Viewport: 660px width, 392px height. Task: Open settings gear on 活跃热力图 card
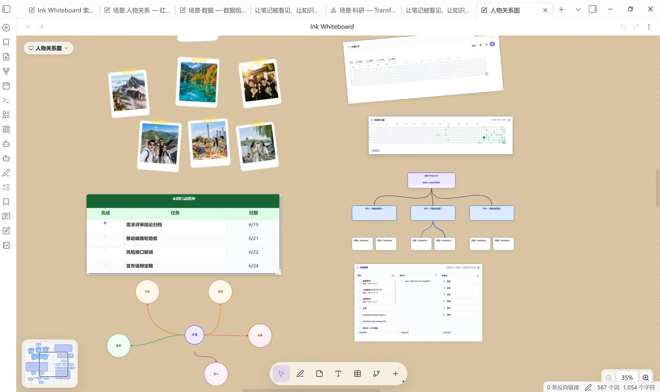[509, 120]
